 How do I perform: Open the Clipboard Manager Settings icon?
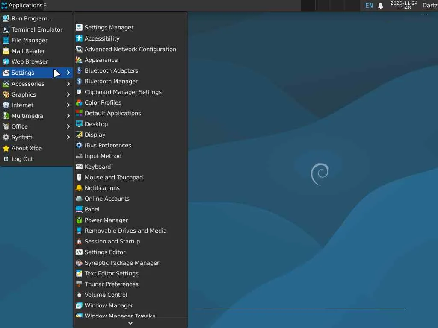click(x=79, y=92)
